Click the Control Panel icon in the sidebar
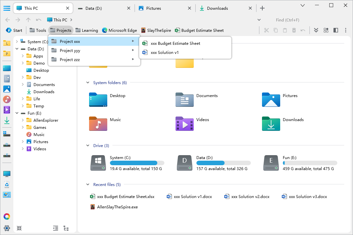This screenshot has height=235, width=353. [x=7, y=195]
